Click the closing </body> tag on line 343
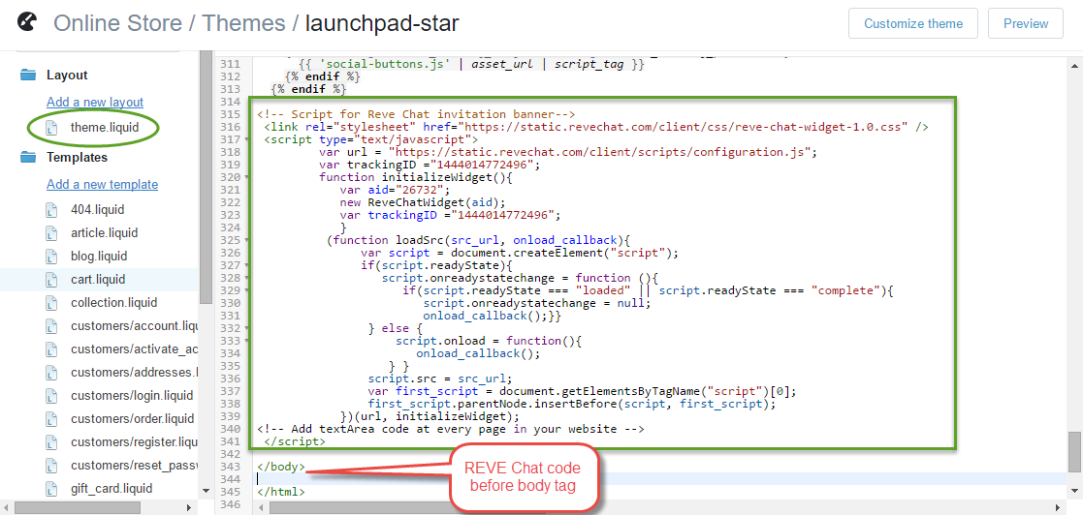1083x515 pixels. tap(281, 466)
